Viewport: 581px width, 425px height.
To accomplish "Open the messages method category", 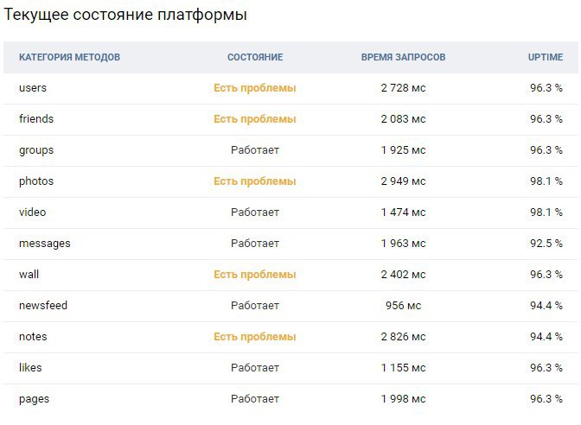I will pyautogui.click(x=44, y=244).
